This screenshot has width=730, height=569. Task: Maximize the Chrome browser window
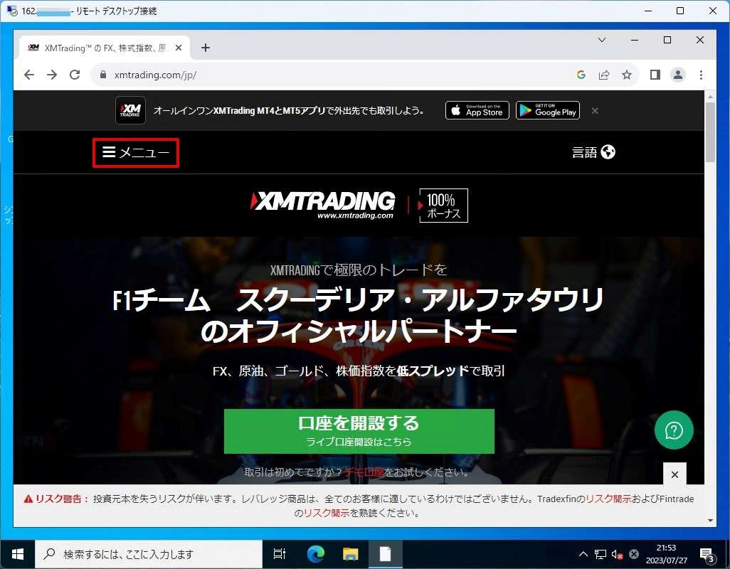(667, 40)
